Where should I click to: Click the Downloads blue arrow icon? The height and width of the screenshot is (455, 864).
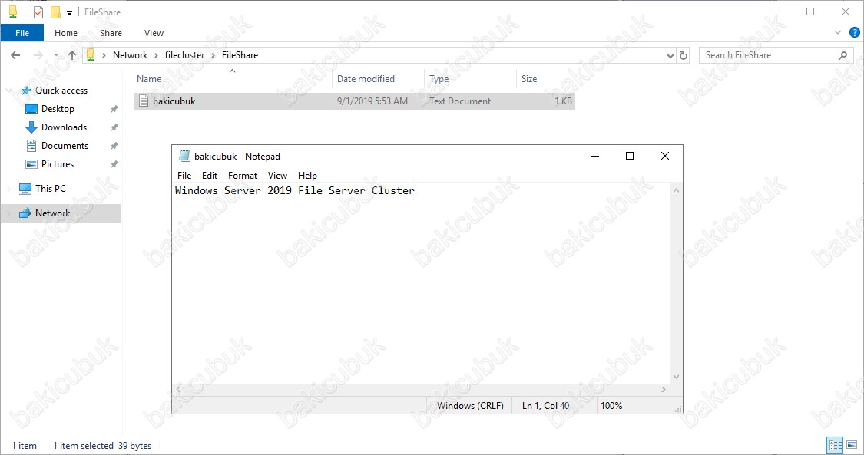tap(31, 127)
